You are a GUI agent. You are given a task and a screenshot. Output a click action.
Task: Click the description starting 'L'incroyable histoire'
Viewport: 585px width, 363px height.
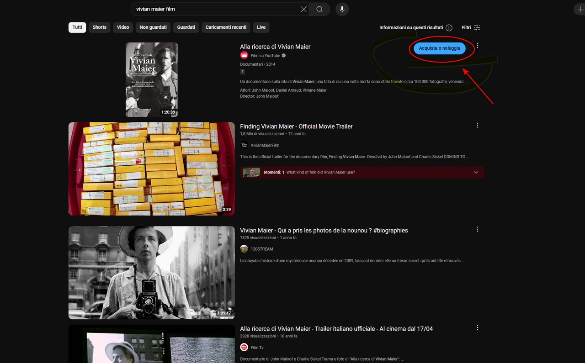coord(352,261)
